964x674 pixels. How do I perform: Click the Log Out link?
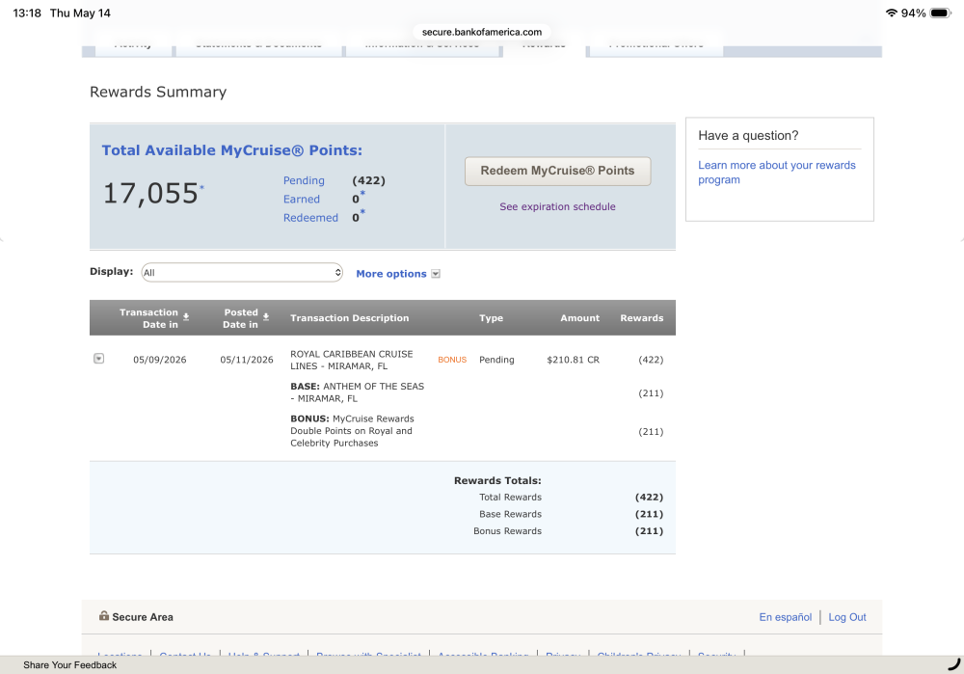click(847, 617)
